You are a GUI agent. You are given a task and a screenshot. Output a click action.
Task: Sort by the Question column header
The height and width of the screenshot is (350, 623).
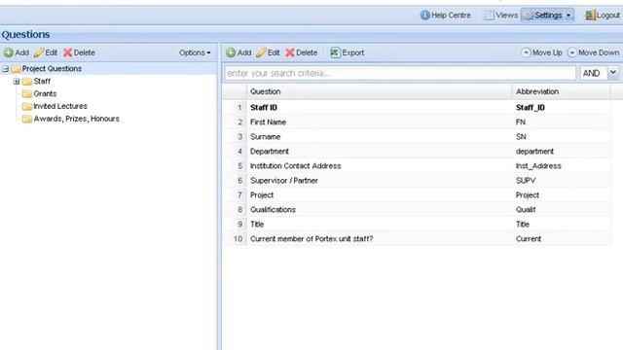coord(380,91)
